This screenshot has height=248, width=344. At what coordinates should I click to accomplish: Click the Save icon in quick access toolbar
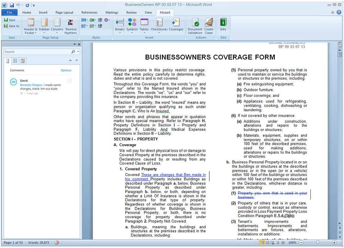tap(12, 5)
